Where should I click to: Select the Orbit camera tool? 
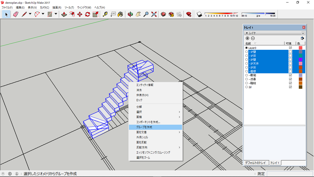130,14
